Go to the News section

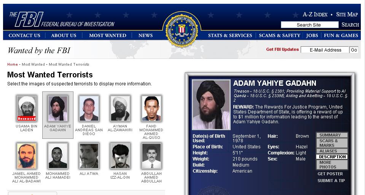point(145,36)
